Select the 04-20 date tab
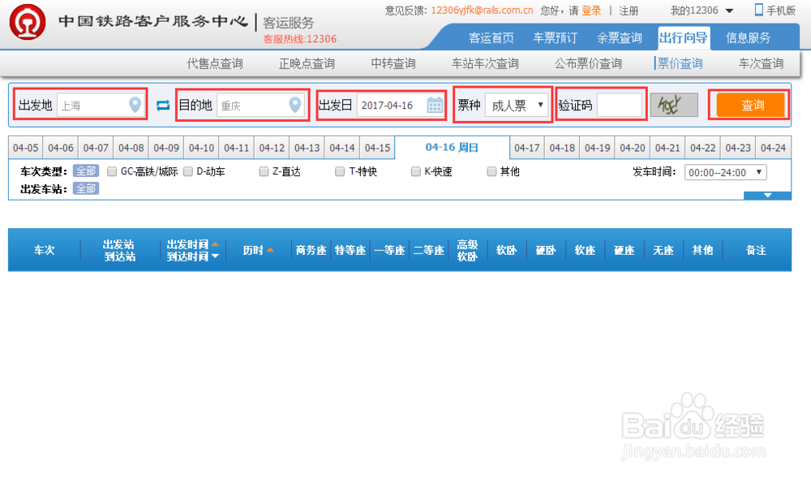The width and height of the screenshot is (811, 479). click(632, 148)
